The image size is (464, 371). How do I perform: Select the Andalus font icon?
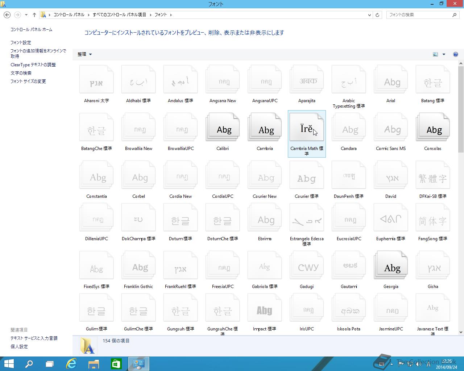pos(181,79)
